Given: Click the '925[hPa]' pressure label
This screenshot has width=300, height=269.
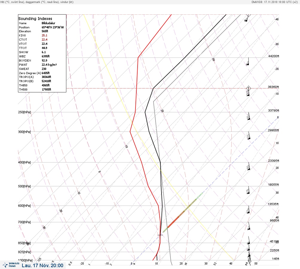Looking at the screenshot, I should (24, 252).
